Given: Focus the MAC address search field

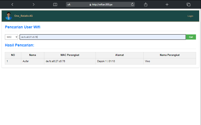Looking at the screenshot, I should click(x=103, y=37).
